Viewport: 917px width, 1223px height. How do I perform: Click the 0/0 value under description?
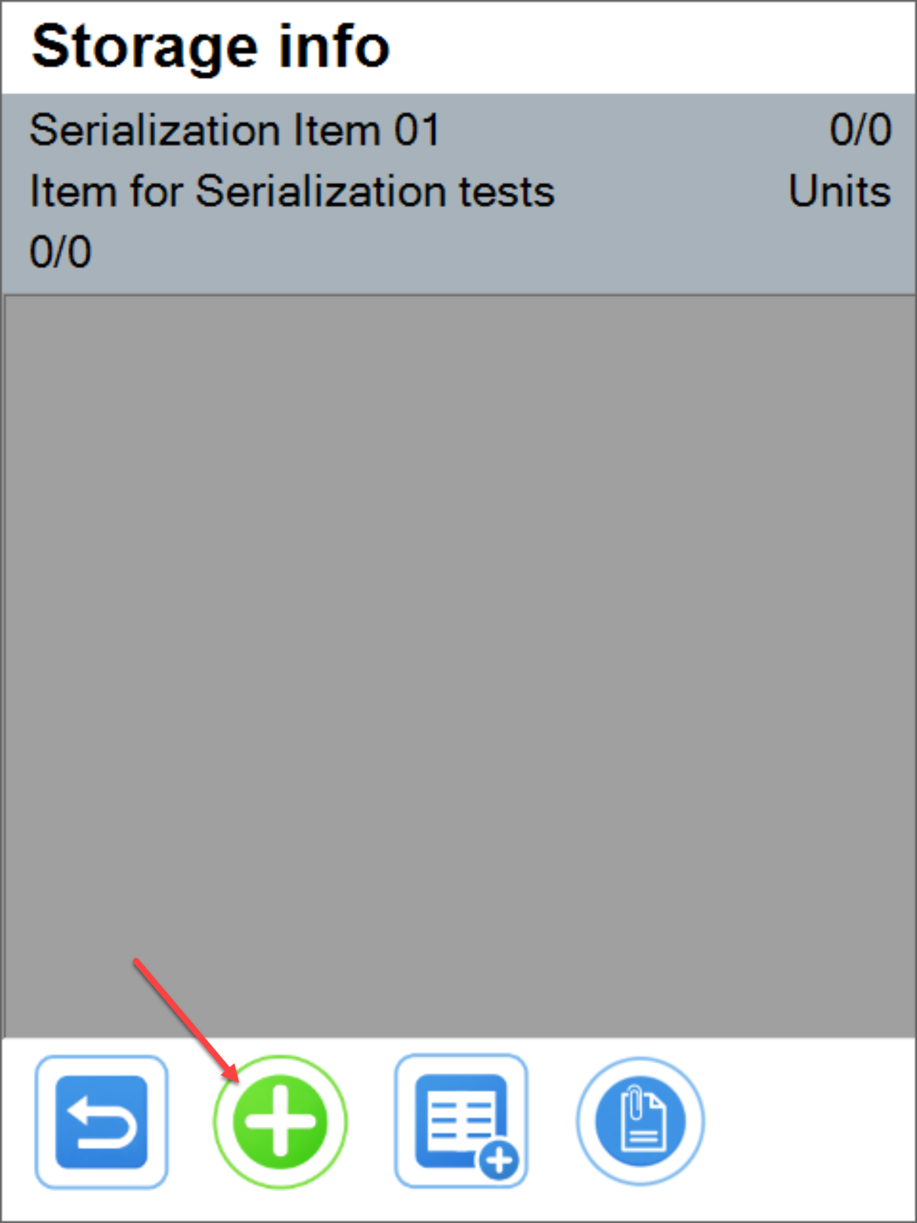(60, 252)
